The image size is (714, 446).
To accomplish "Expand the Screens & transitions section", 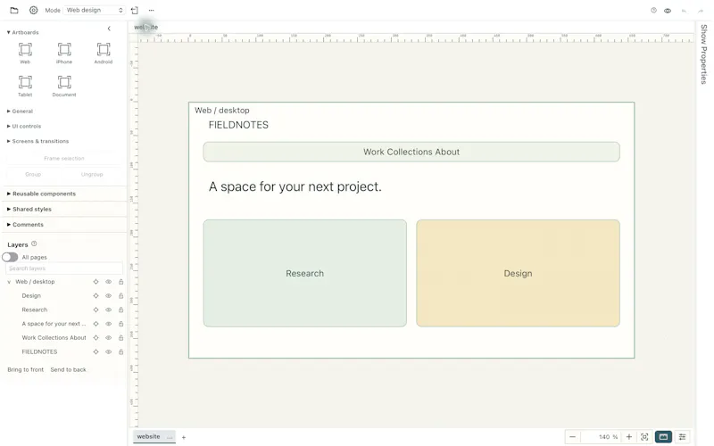I will pyautogui.click(x=37, y=141).
